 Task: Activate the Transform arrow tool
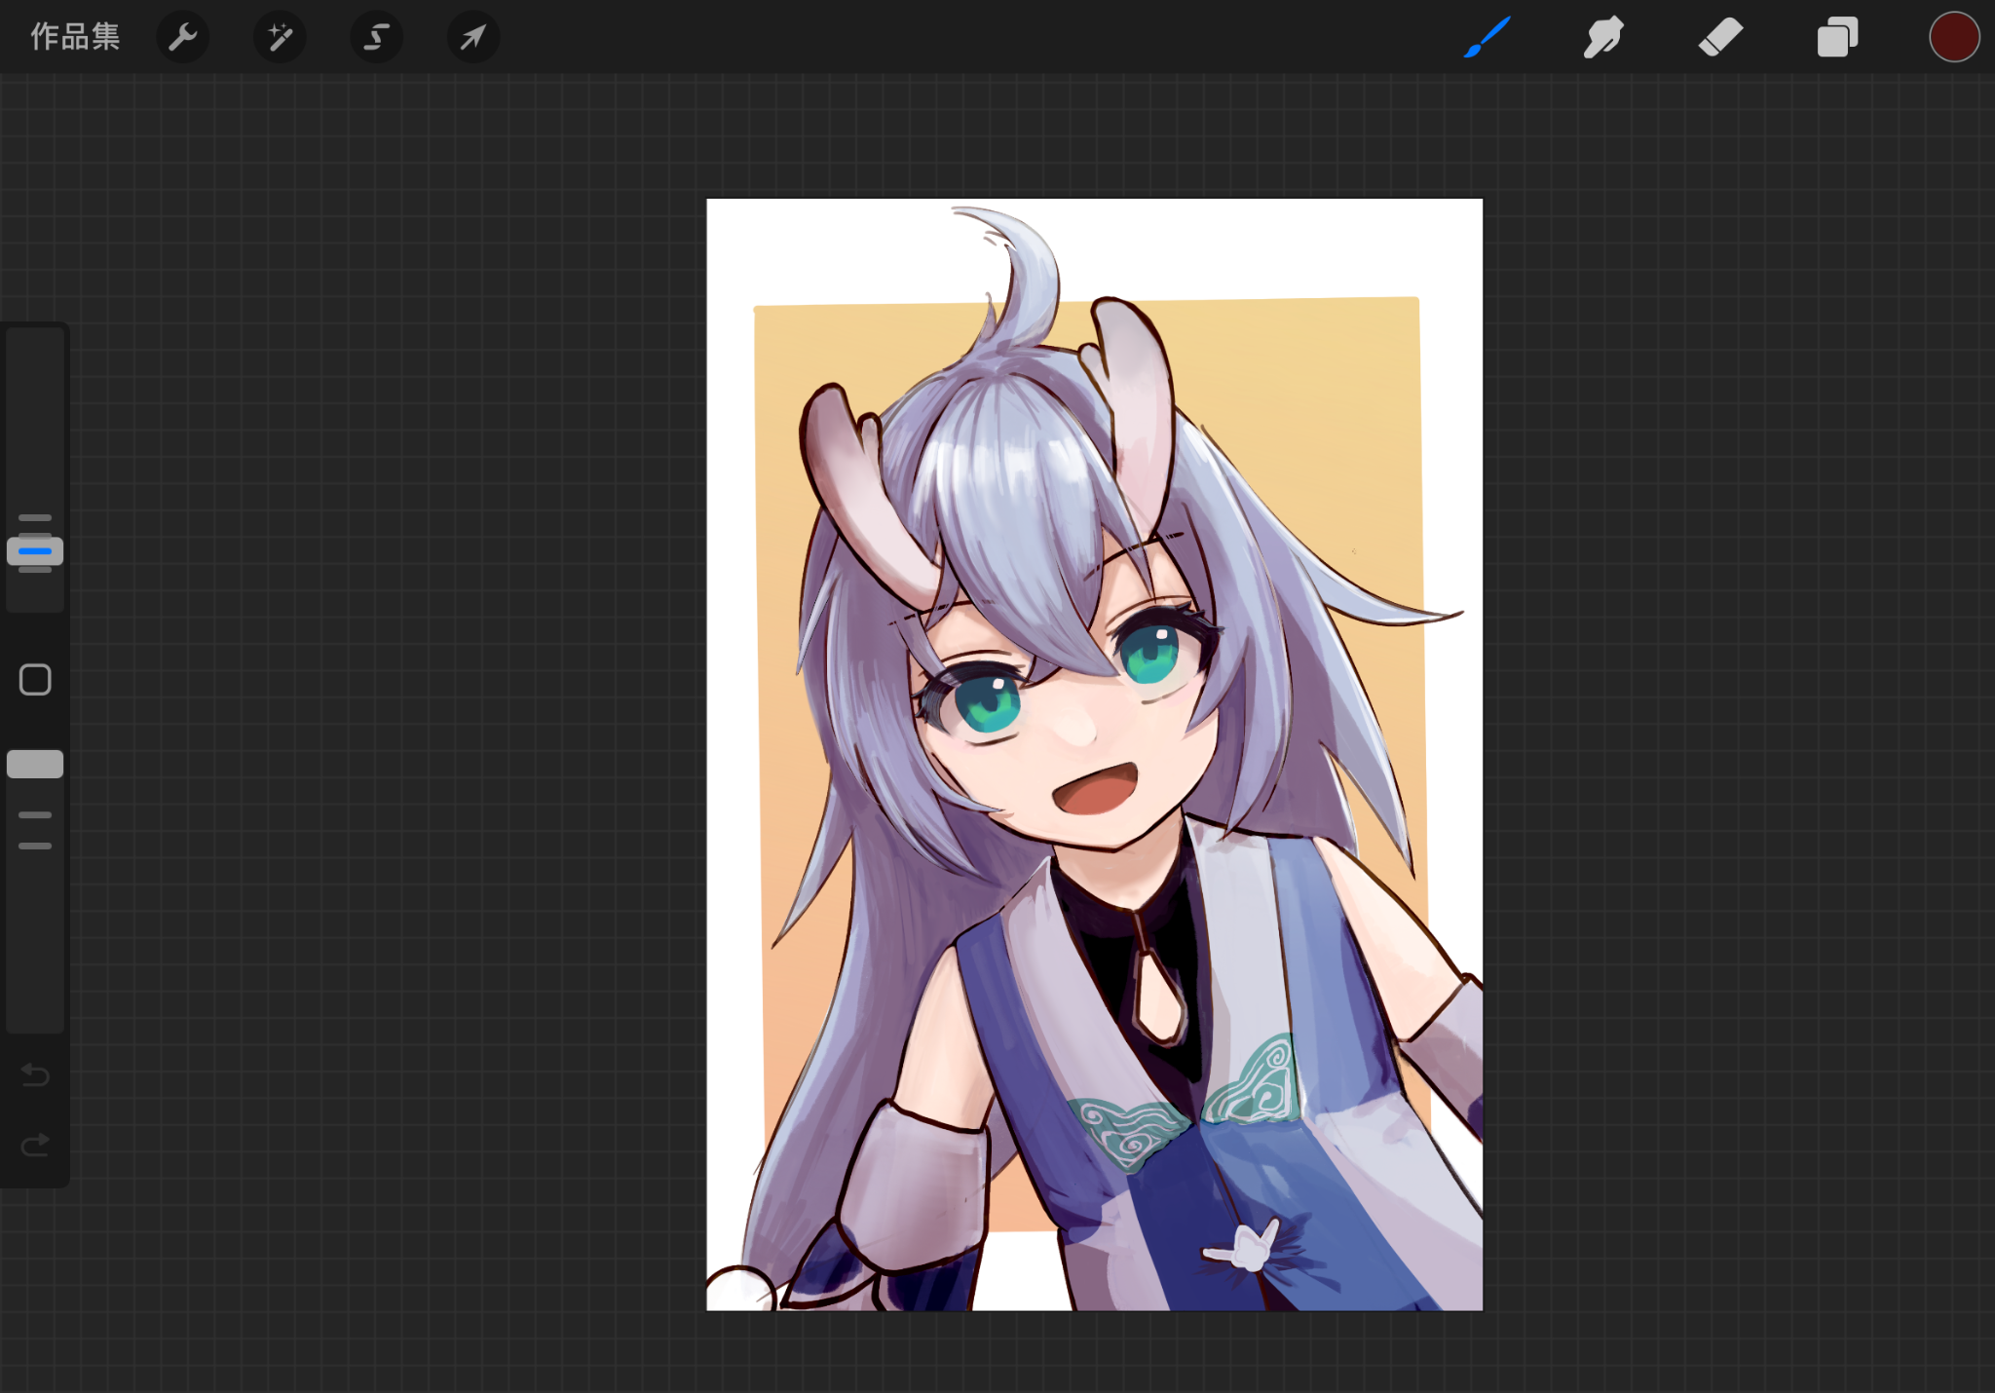[473, 37]
